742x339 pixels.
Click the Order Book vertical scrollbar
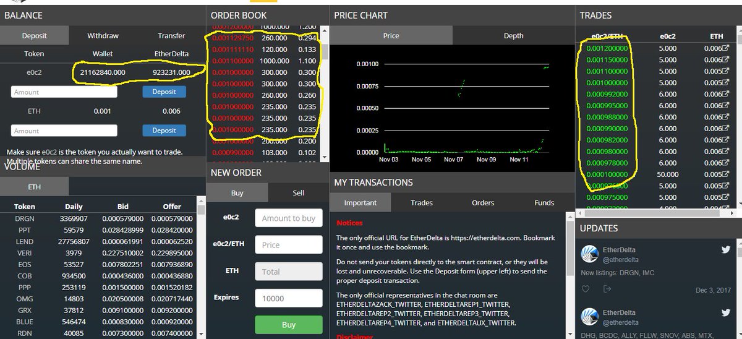(325, 93)
